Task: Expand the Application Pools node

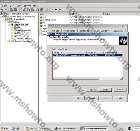Action: point(6,19)
